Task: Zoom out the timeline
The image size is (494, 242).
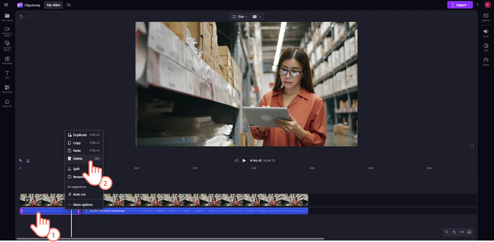Action: (447, 232)
